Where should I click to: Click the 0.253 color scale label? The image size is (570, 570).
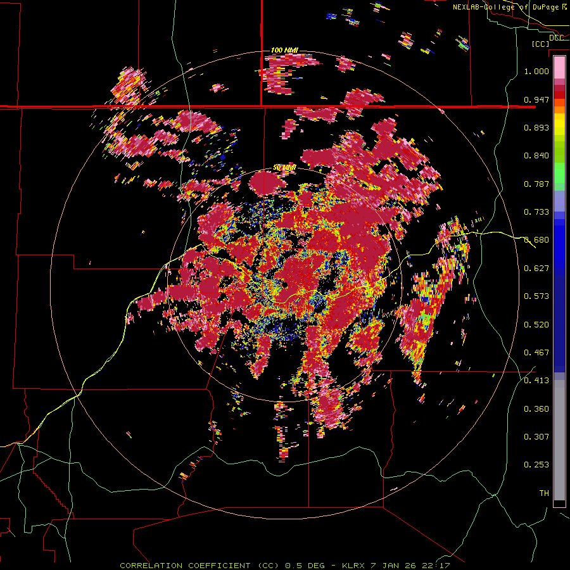[536, 465]
